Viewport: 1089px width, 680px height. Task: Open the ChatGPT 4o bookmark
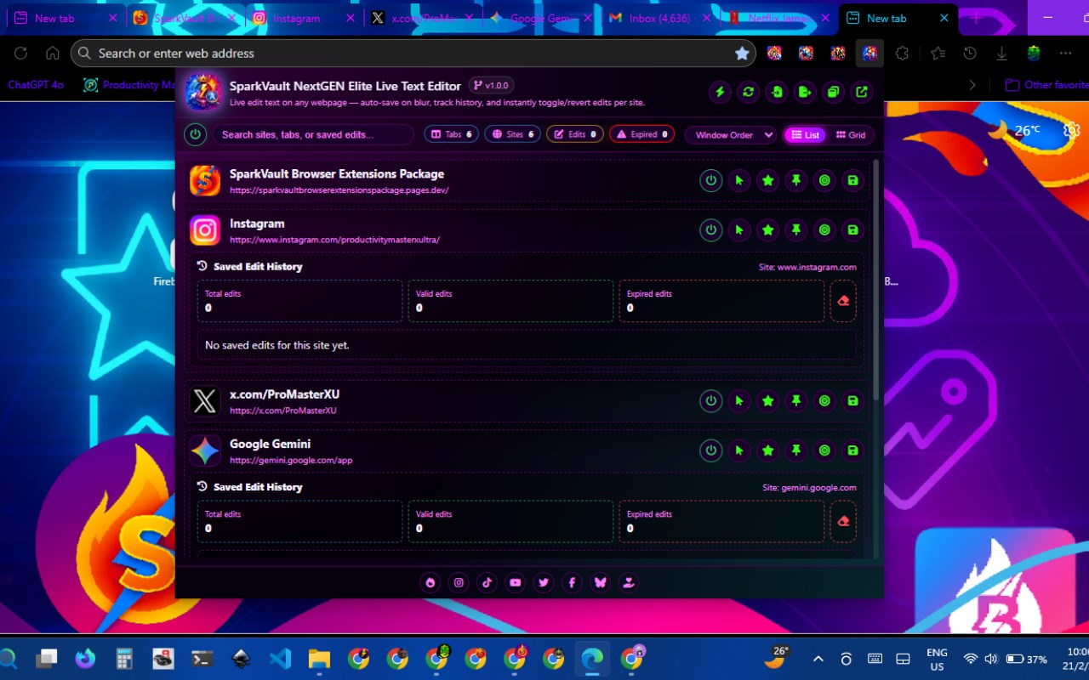coord(36,85)
